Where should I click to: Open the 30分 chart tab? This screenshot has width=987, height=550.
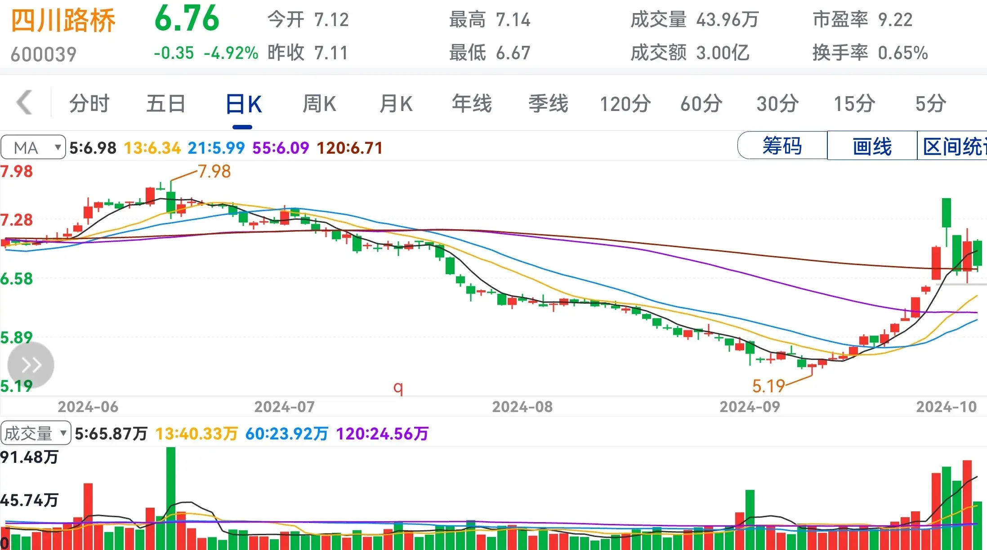click(x=777, y=103)
